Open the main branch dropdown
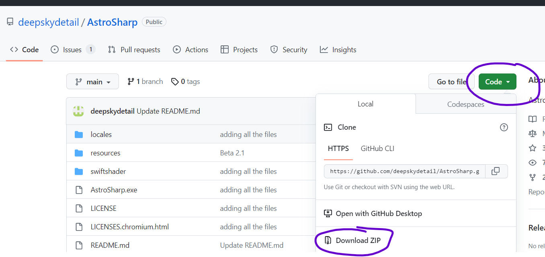Image resolution: width=545 pixels, height=257 pixels. pos(92,82)
